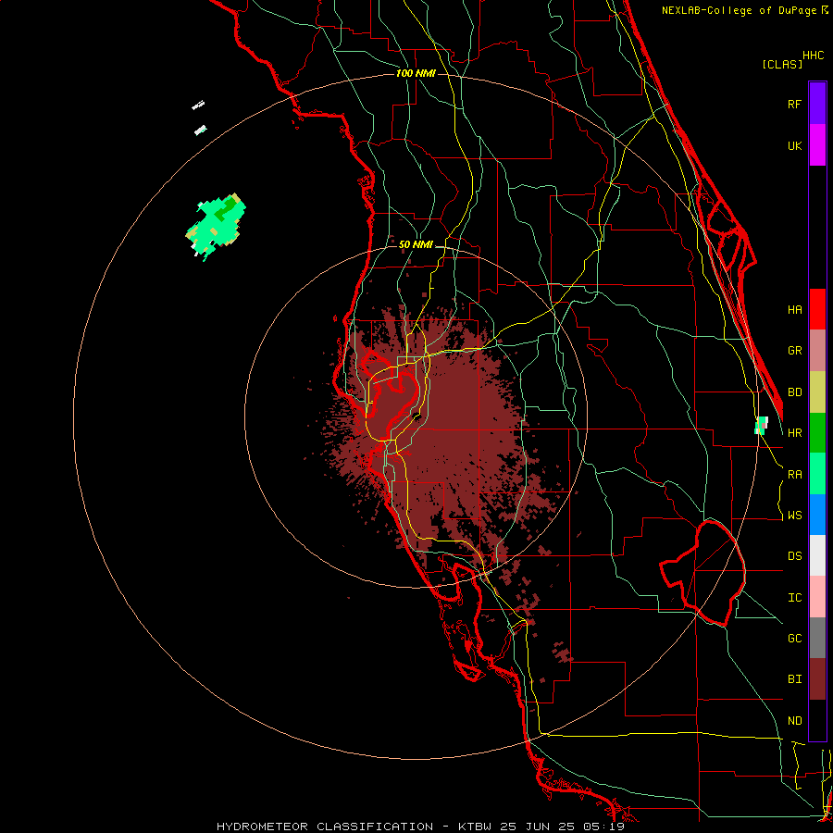
Task: Click the ND black legend swatch
Action: 817,720
